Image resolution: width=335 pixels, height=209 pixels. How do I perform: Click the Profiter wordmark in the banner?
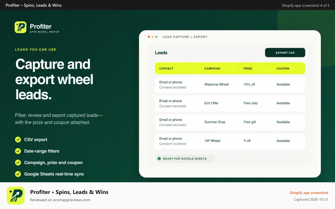(41, 26)
